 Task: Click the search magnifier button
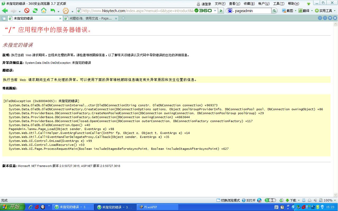point(274,11)
